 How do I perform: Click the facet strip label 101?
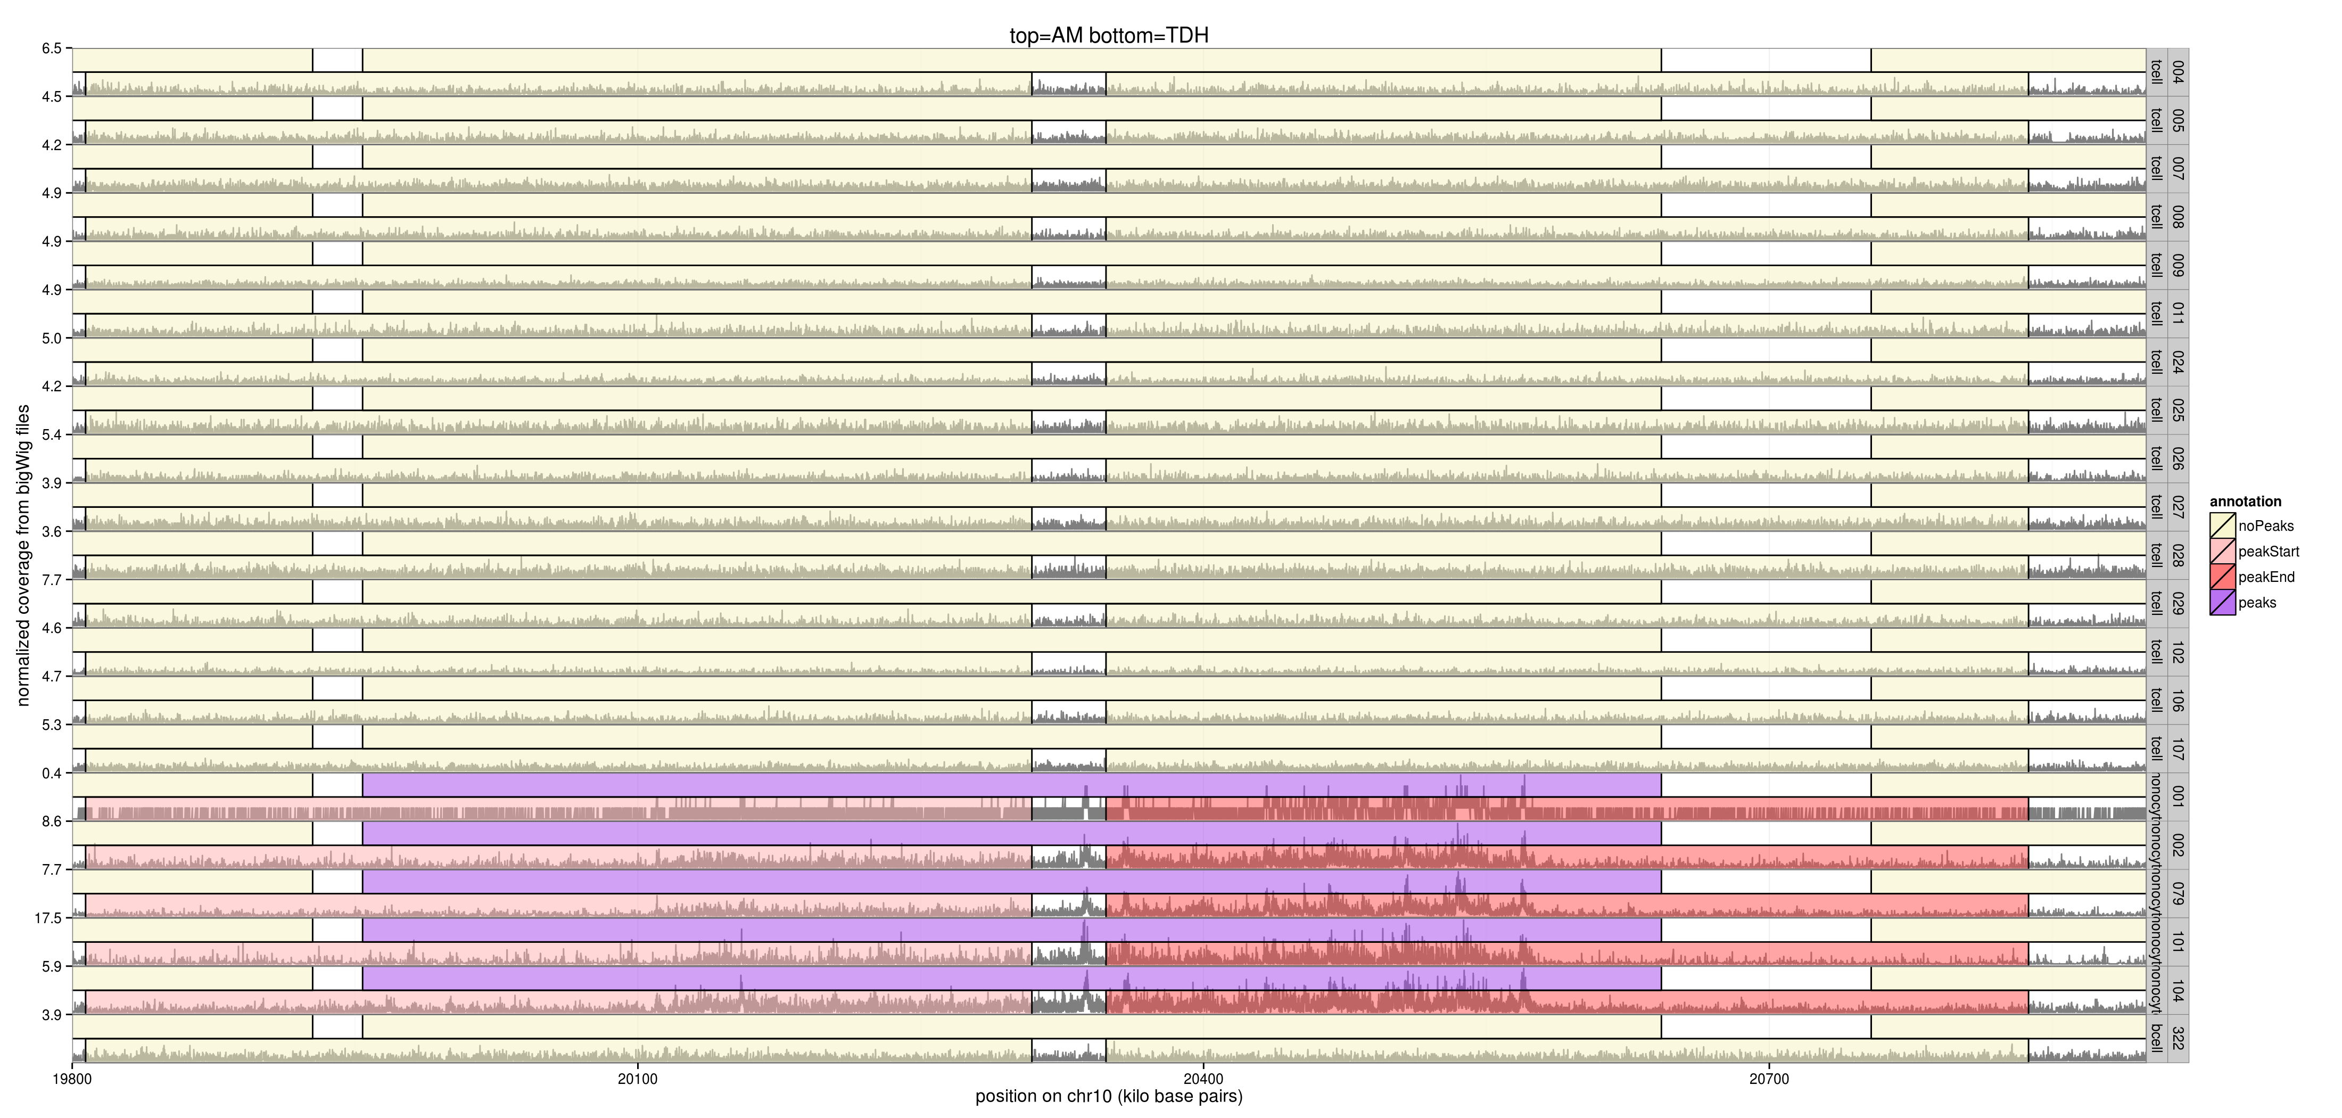2178,942
